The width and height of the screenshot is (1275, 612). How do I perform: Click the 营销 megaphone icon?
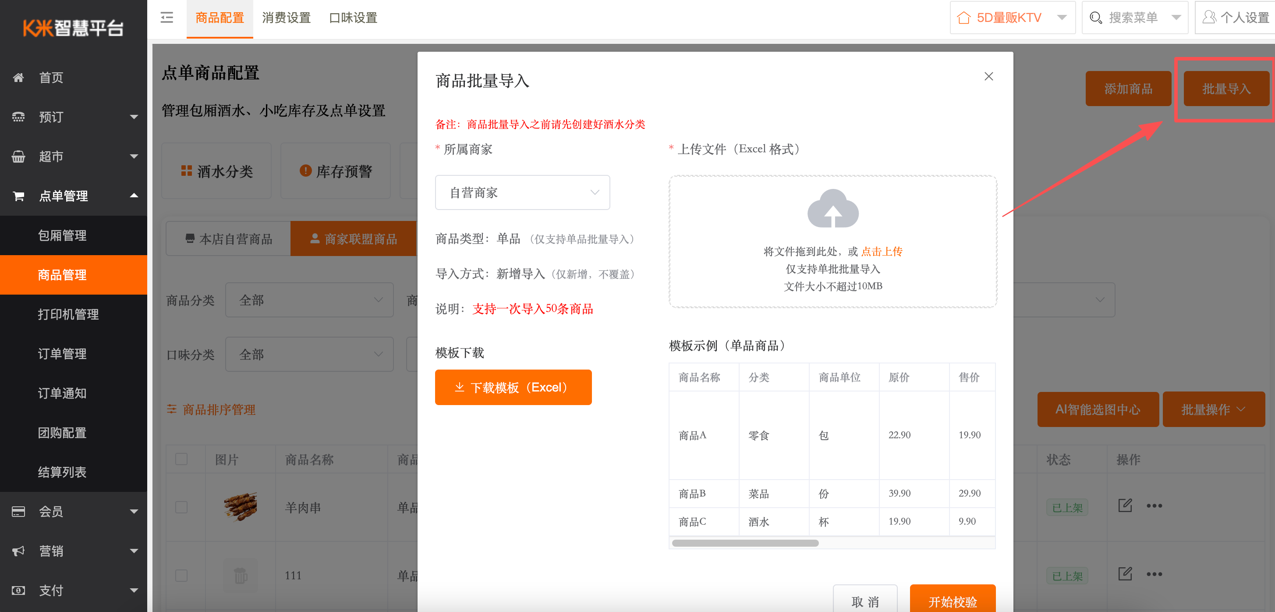point(18,551)
